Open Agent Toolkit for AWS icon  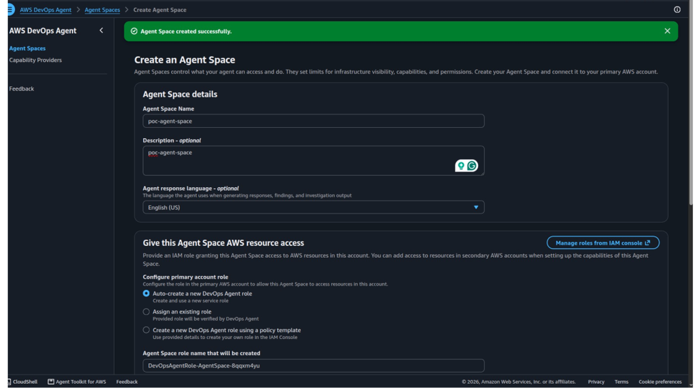(x=51, y=381)
